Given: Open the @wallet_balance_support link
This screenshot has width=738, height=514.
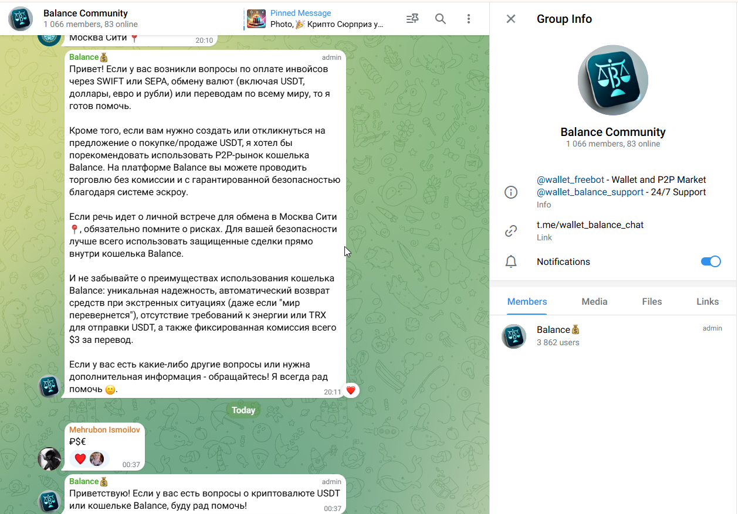Looking at the screenshot, I should (590, 192).
